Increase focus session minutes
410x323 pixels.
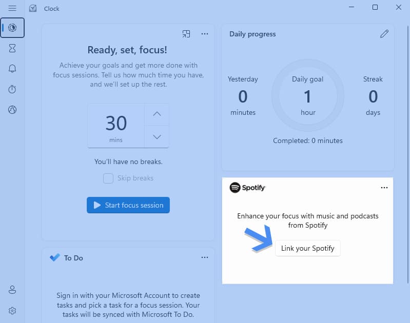[157, 114]
